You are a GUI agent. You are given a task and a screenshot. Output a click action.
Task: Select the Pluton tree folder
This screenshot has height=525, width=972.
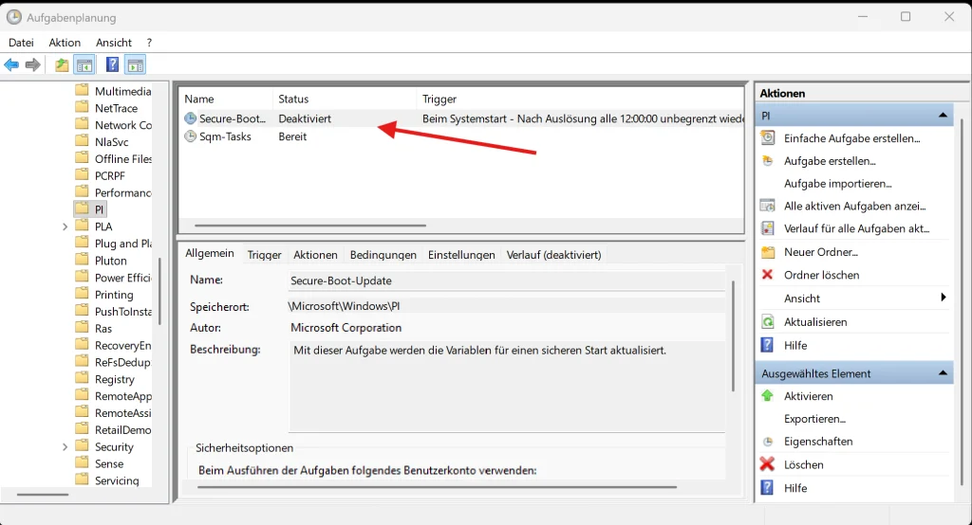(110, 261)
